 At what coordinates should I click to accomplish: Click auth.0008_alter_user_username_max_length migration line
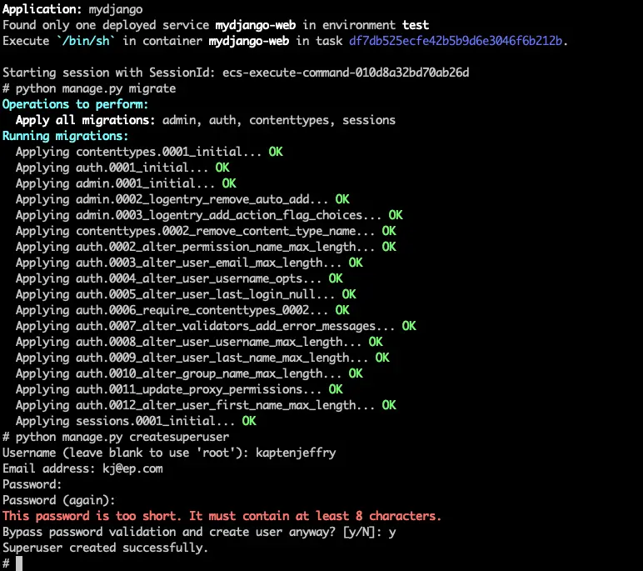pos(199,342)
